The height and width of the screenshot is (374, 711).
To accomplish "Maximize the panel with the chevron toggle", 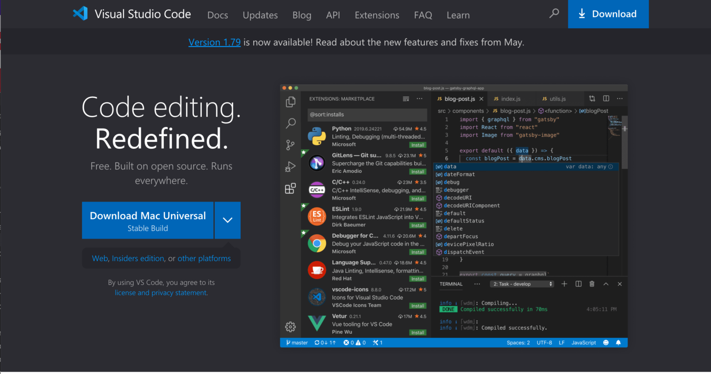I will pyautogui.click(x=606, y=284).
